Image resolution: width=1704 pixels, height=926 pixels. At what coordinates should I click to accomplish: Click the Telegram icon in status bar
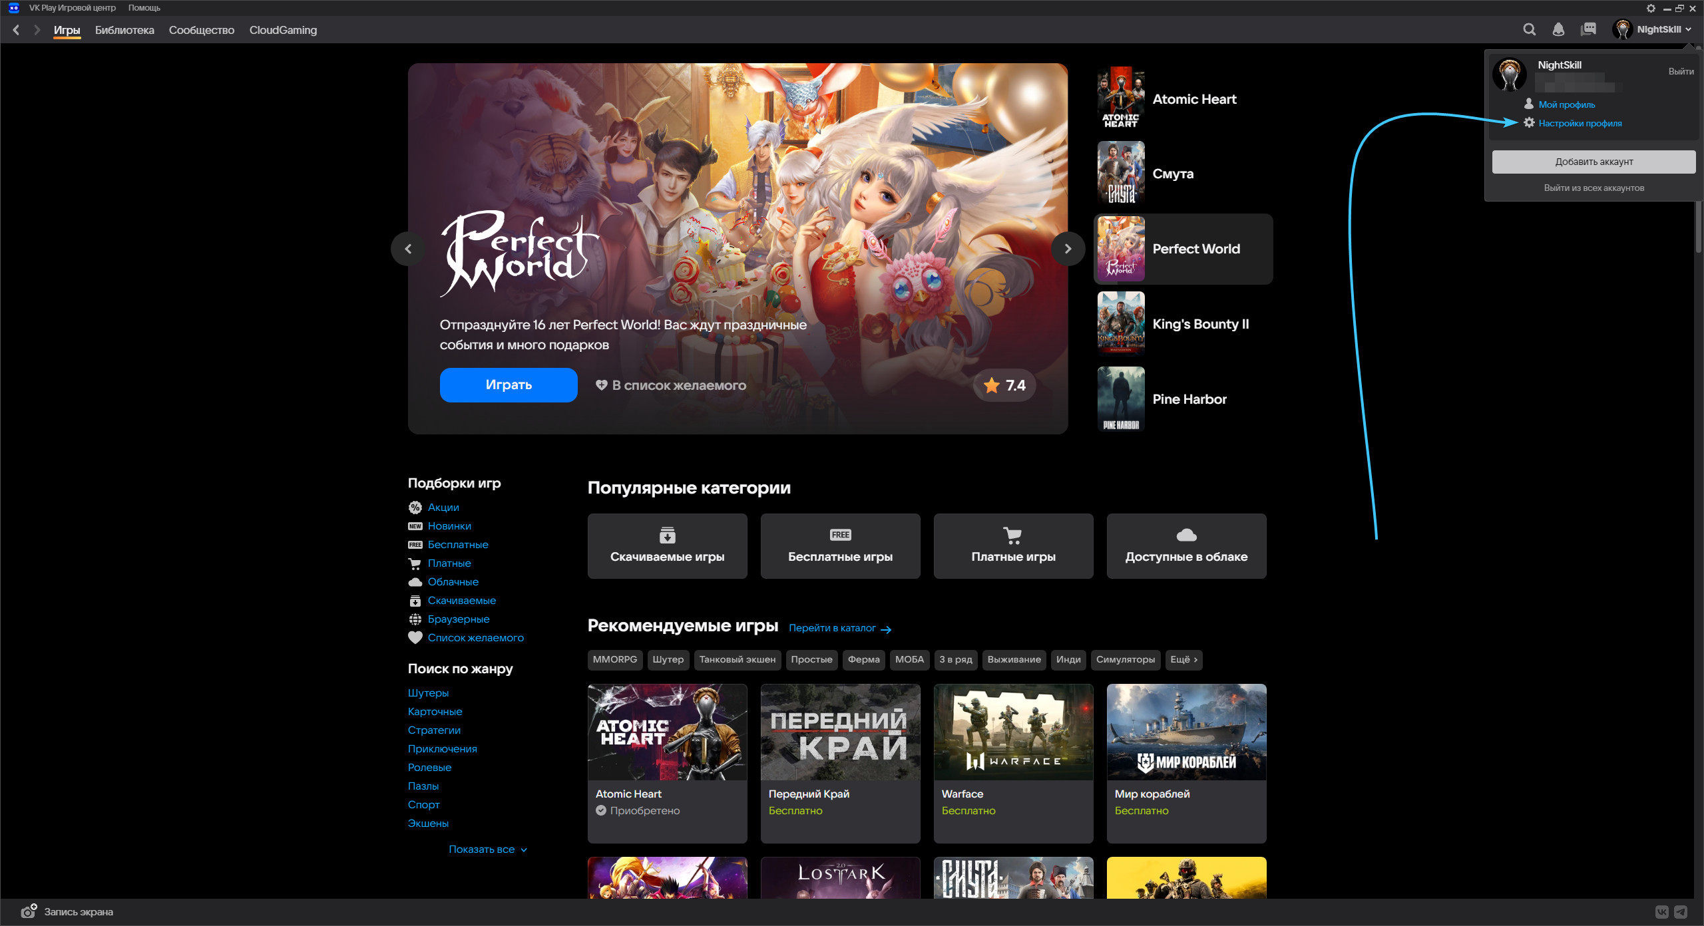pos(1681,912)
